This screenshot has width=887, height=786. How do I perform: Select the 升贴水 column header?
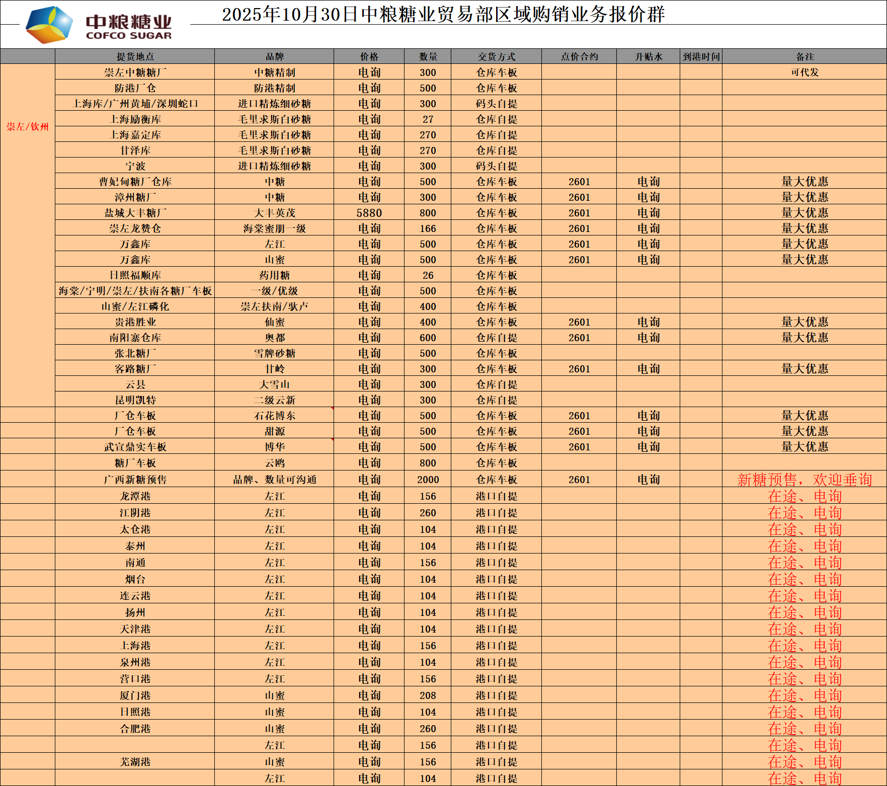click(648, 56)
